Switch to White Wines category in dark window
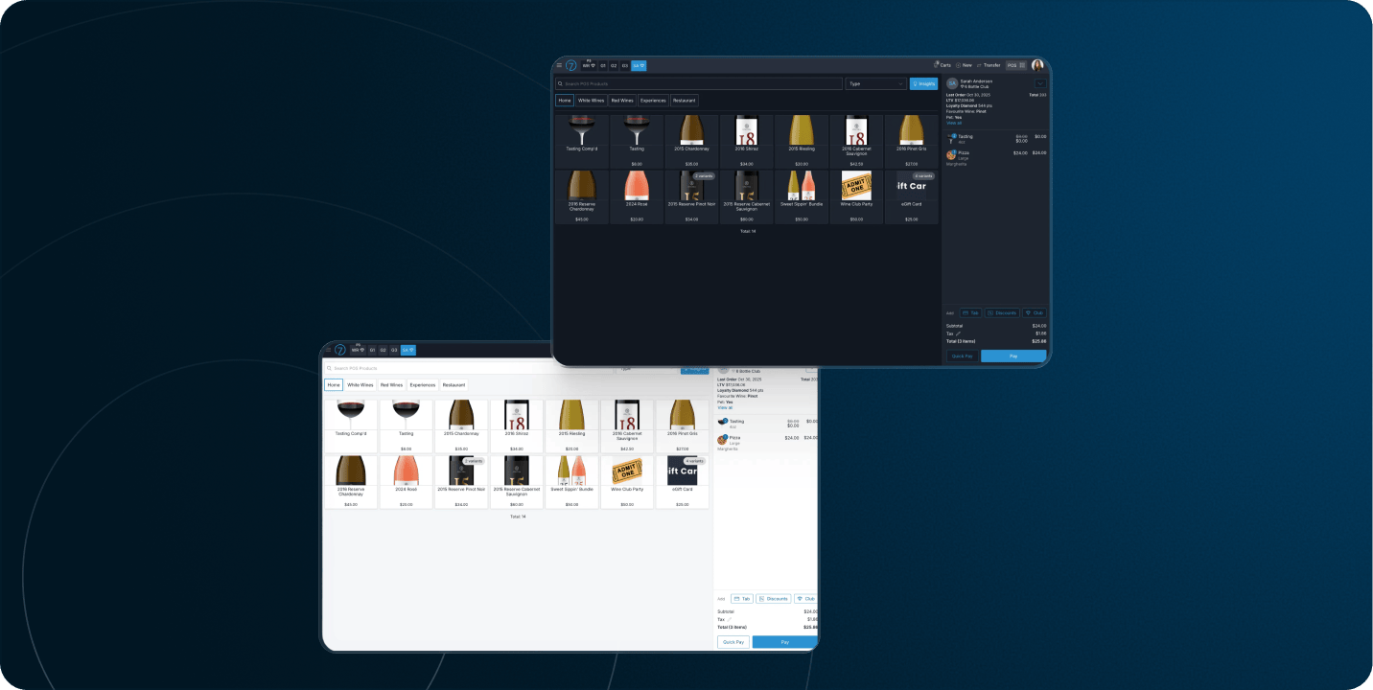Viewport: 1373px width, 690px height. (x=592, y=101)
